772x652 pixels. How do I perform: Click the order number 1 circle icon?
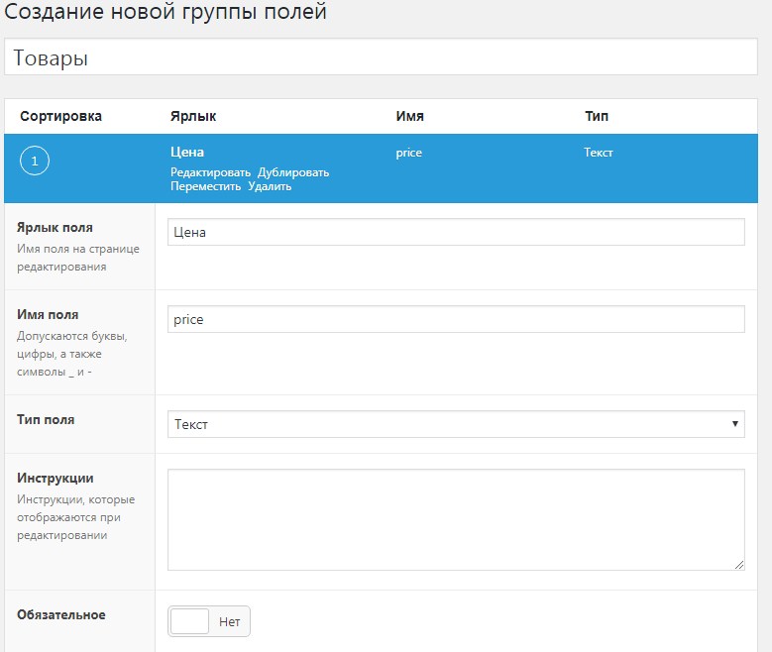[x=35, y=161]
